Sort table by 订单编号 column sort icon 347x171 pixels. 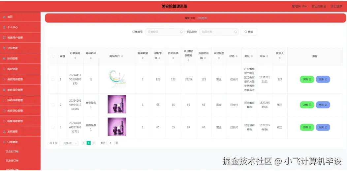75,58
